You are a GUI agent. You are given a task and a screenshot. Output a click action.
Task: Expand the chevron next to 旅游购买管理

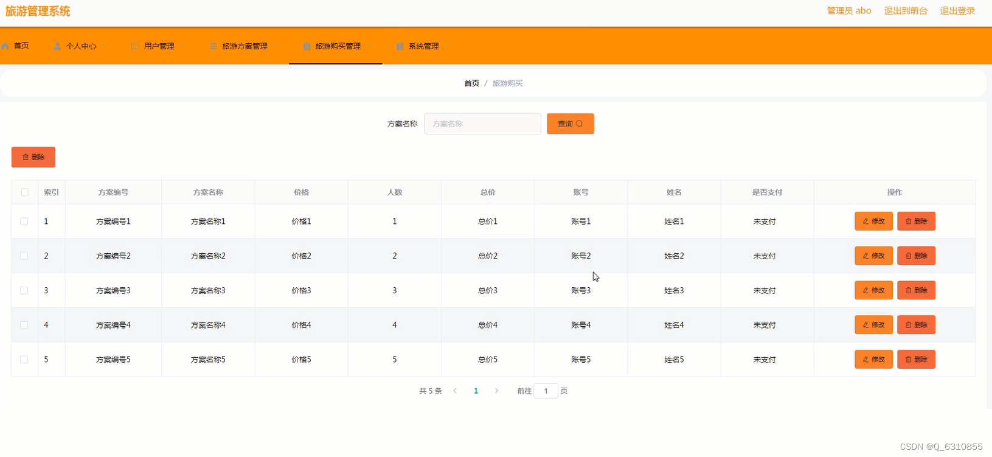[368, 46]
